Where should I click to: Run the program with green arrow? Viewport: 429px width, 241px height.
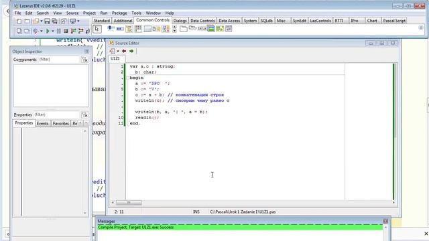click(48, 31)
